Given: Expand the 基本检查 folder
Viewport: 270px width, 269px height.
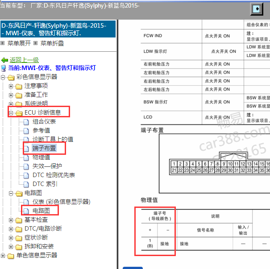Looking at the screenshot, I should pos(11,220).
